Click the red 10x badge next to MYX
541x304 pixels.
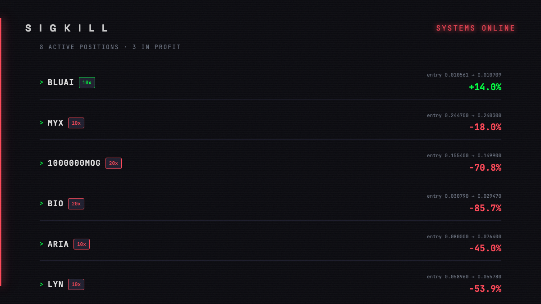point(76,123)
